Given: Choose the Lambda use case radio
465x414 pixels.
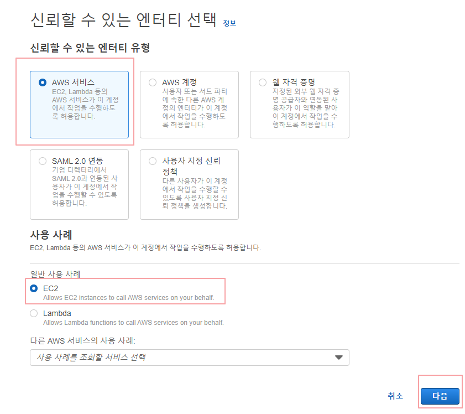Looking at the screenshot, I should tap(34, 313).
